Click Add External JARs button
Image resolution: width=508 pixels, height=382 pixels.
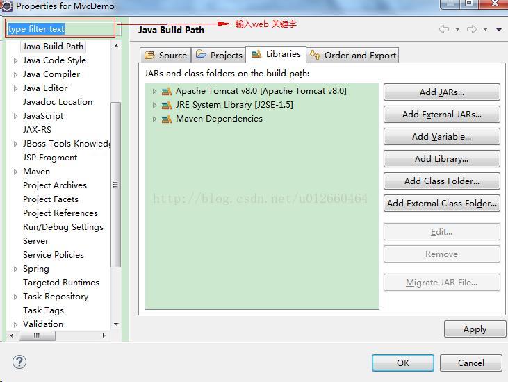441,115
